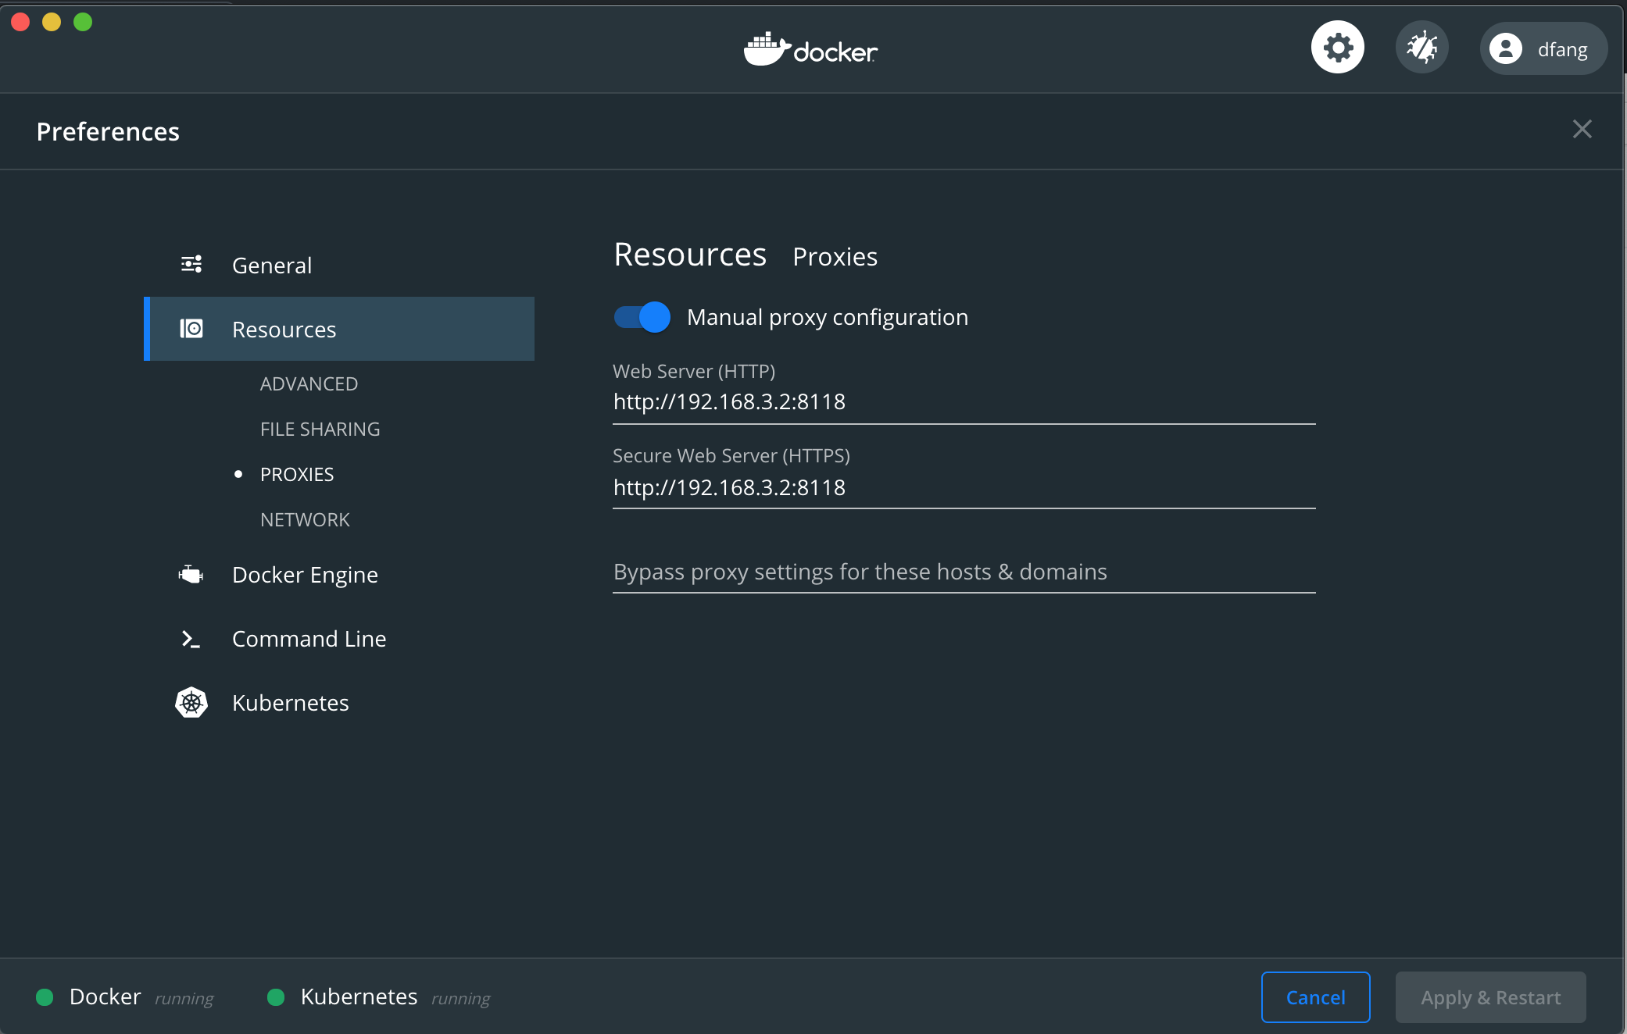Disable Manual proxy configuration toggle
This screenshot has height=1034, width=1627.
642,317
